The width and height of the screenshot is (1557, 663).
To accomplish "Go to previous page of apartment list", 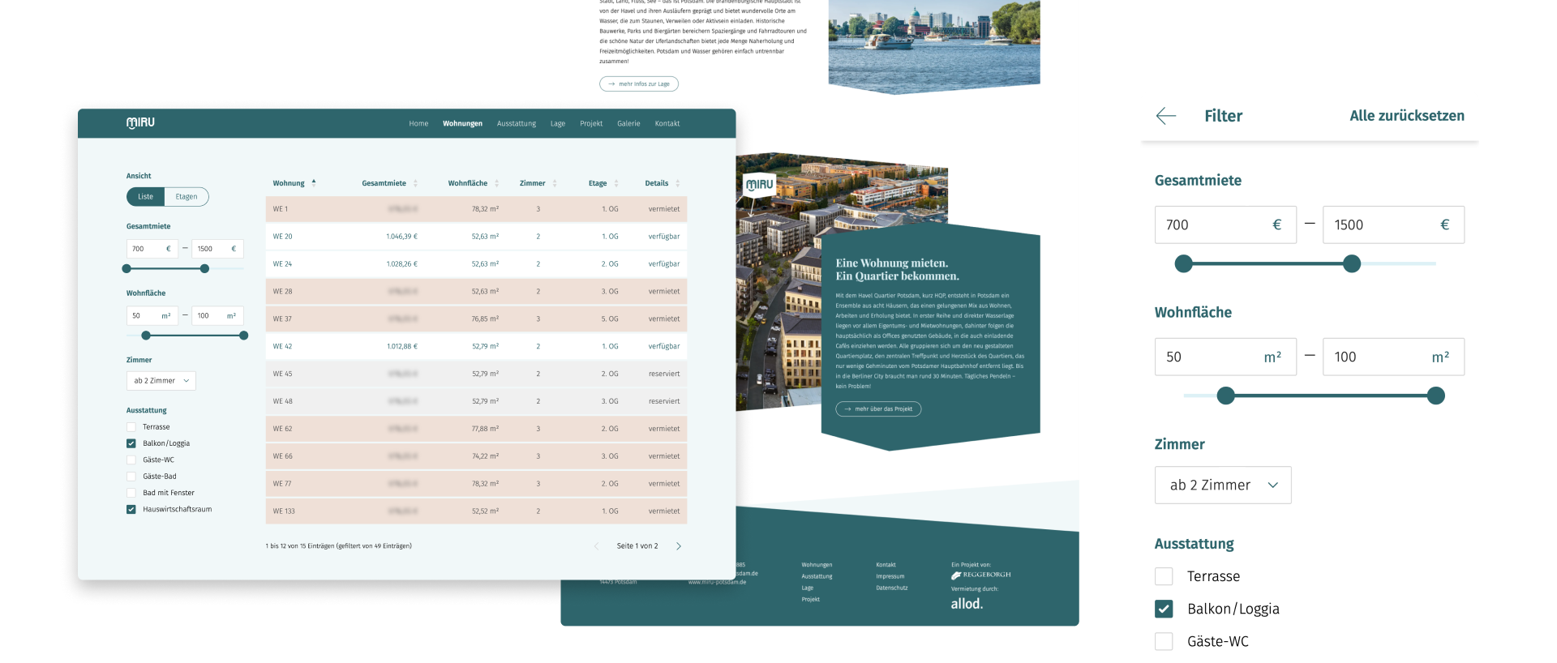I will pos(596,546).
